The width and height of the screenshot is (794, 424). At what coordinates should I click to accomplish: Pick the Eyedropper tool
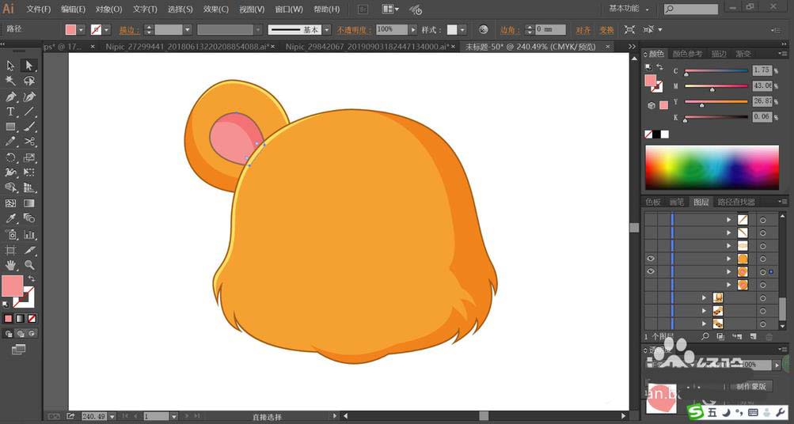click(11, 218)
